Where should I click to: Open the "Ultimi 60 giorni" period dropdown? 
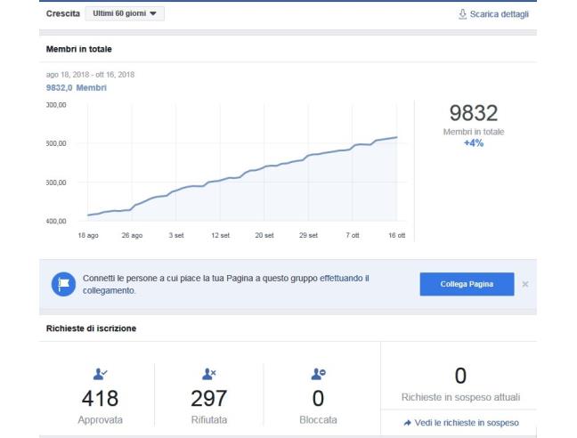126,13
